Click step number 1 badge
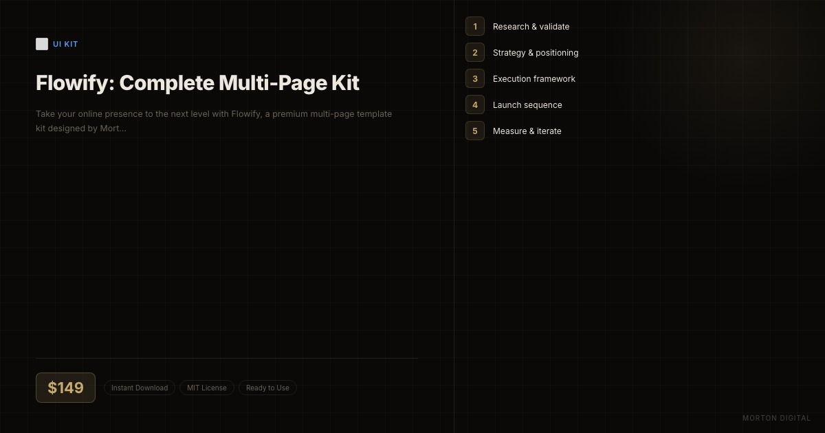825x433 pixels. click(475, 26)
